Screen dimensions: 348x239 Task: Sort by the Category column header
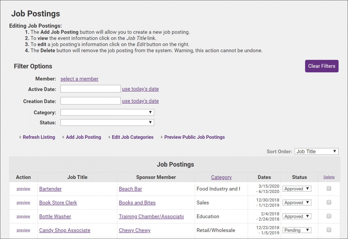click(221, 177)
